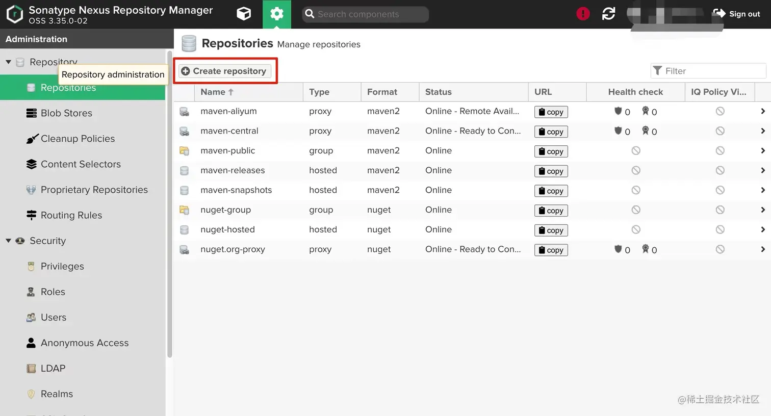Open the Browse cube icon in header
The image size is (771, 416).
(244, 14)
